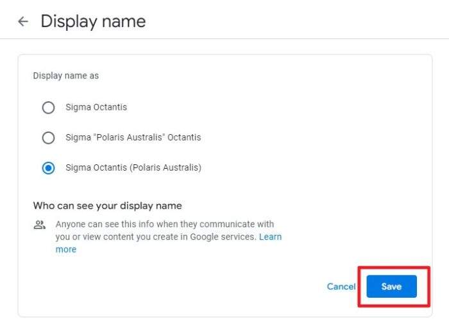
Task: Go back using the left arrow icon
Action: pyautogui.click(x=23, y=21)
